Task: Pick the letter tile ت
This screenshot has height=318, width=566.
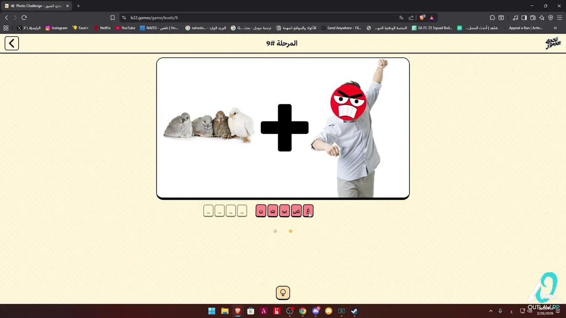Action: (273, 211)
